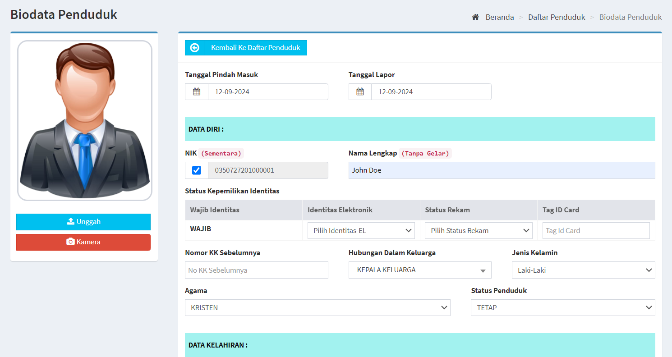Change the Agama selection from KRISTEN

(317, 307)
